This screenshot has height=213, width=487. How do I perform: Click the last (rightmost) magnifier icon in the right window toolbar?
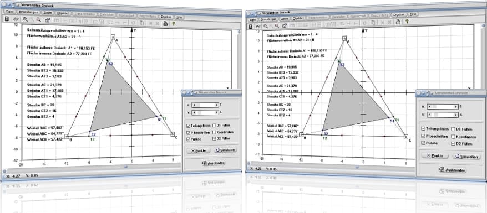277,25
